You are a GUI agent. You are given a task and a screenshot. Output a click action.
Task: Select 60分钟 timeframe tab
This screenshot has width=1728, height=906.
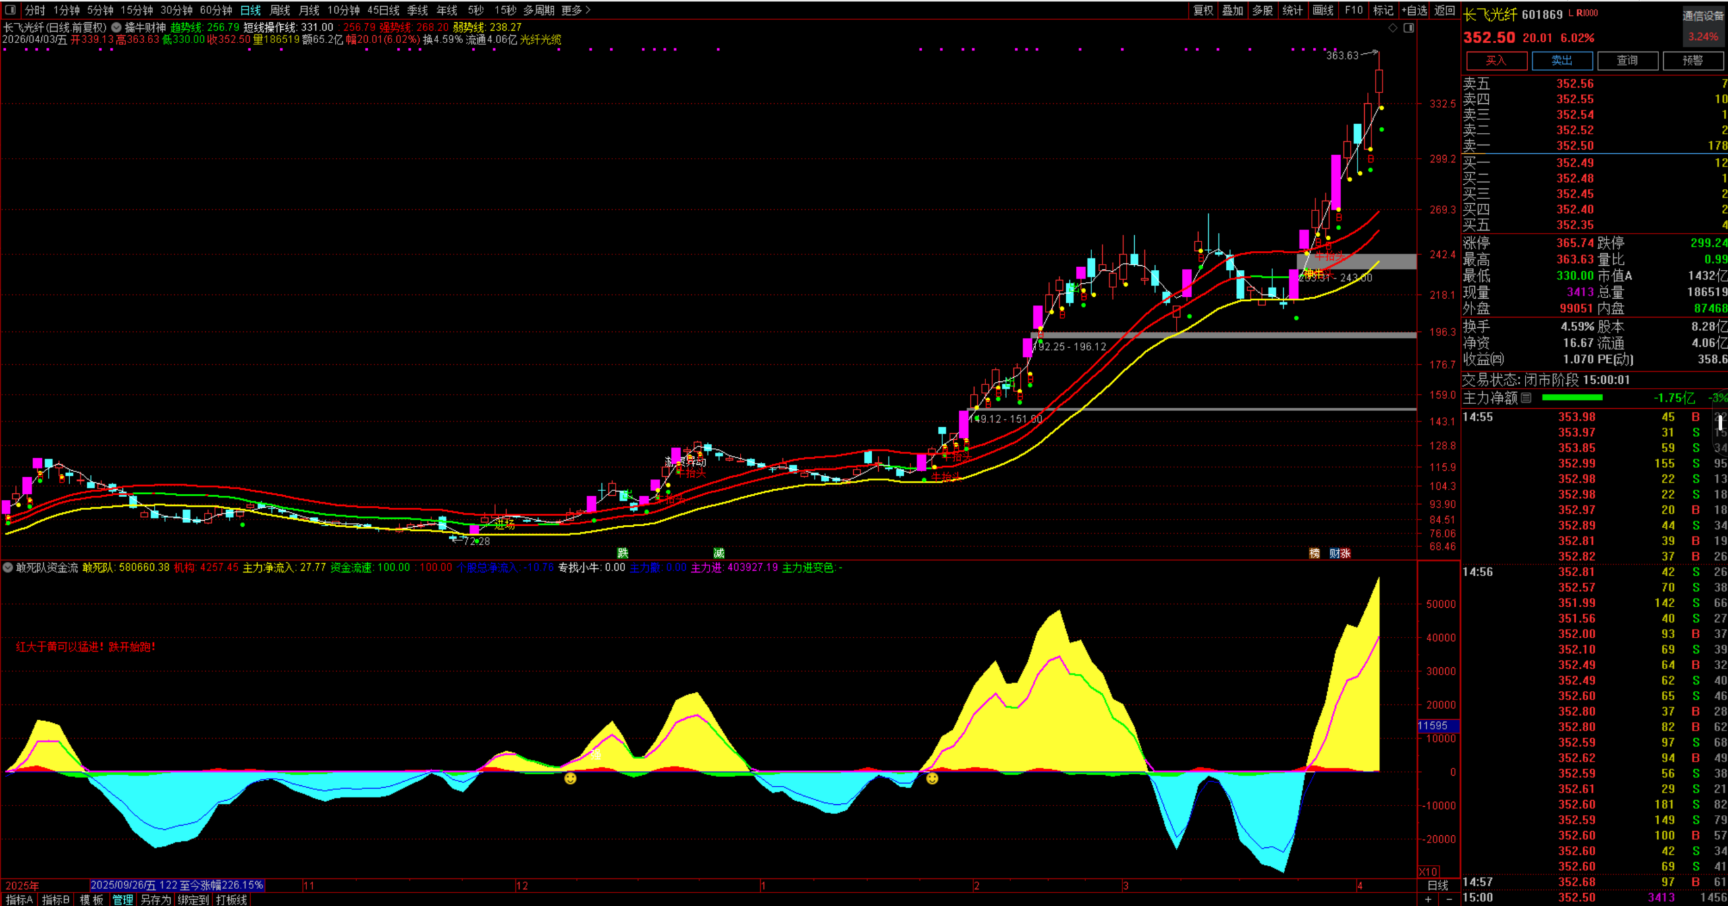point(216,10)
